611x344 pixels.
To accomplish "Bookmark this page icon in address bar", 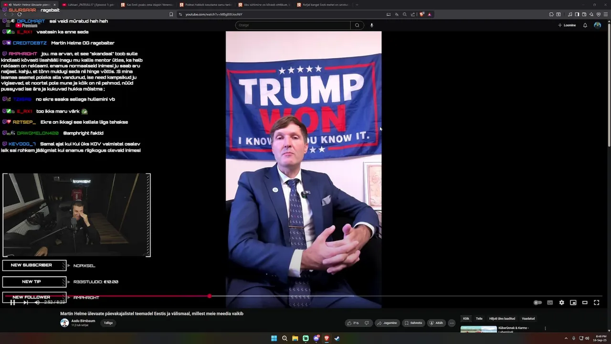I will click(x=171, y=14).
